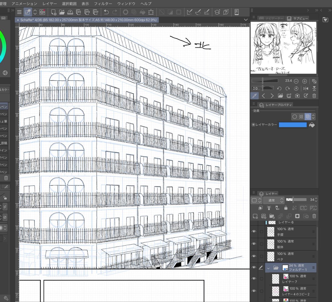Open the Clip Studio swirl icon
Image resolution: width=332 pixels, height=302 pixels.
tap(42, 12)
